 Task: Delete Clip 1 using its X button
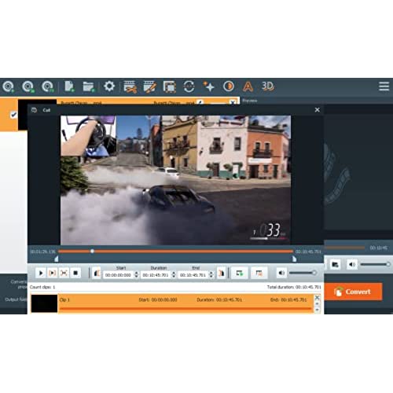click(317, 297)
